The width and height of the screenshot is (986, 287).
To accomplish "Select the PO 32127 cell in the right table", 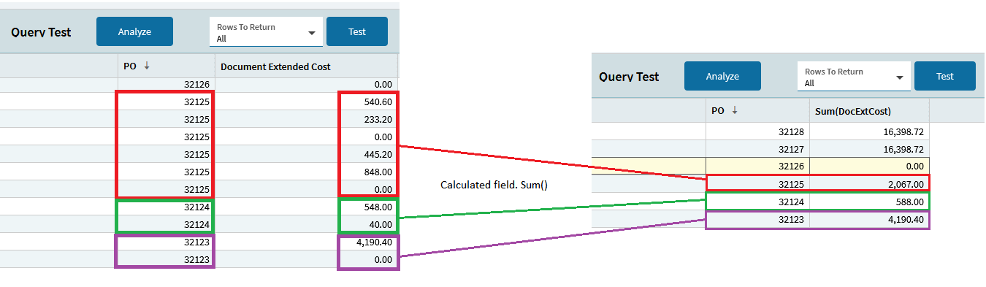I will 757,149.
